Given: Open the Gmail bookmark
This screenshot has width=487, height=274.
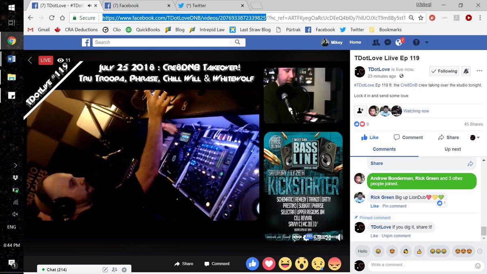Looking at the screenshot, I should tap(39, 30).
